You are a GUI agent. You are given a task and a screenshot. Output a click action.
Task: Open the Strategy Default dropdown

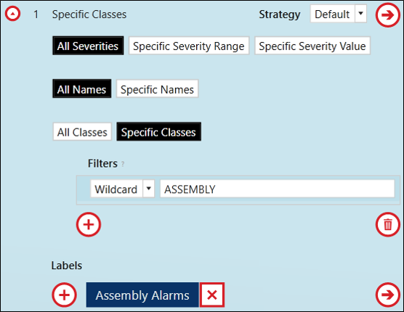tap(339, 14)
